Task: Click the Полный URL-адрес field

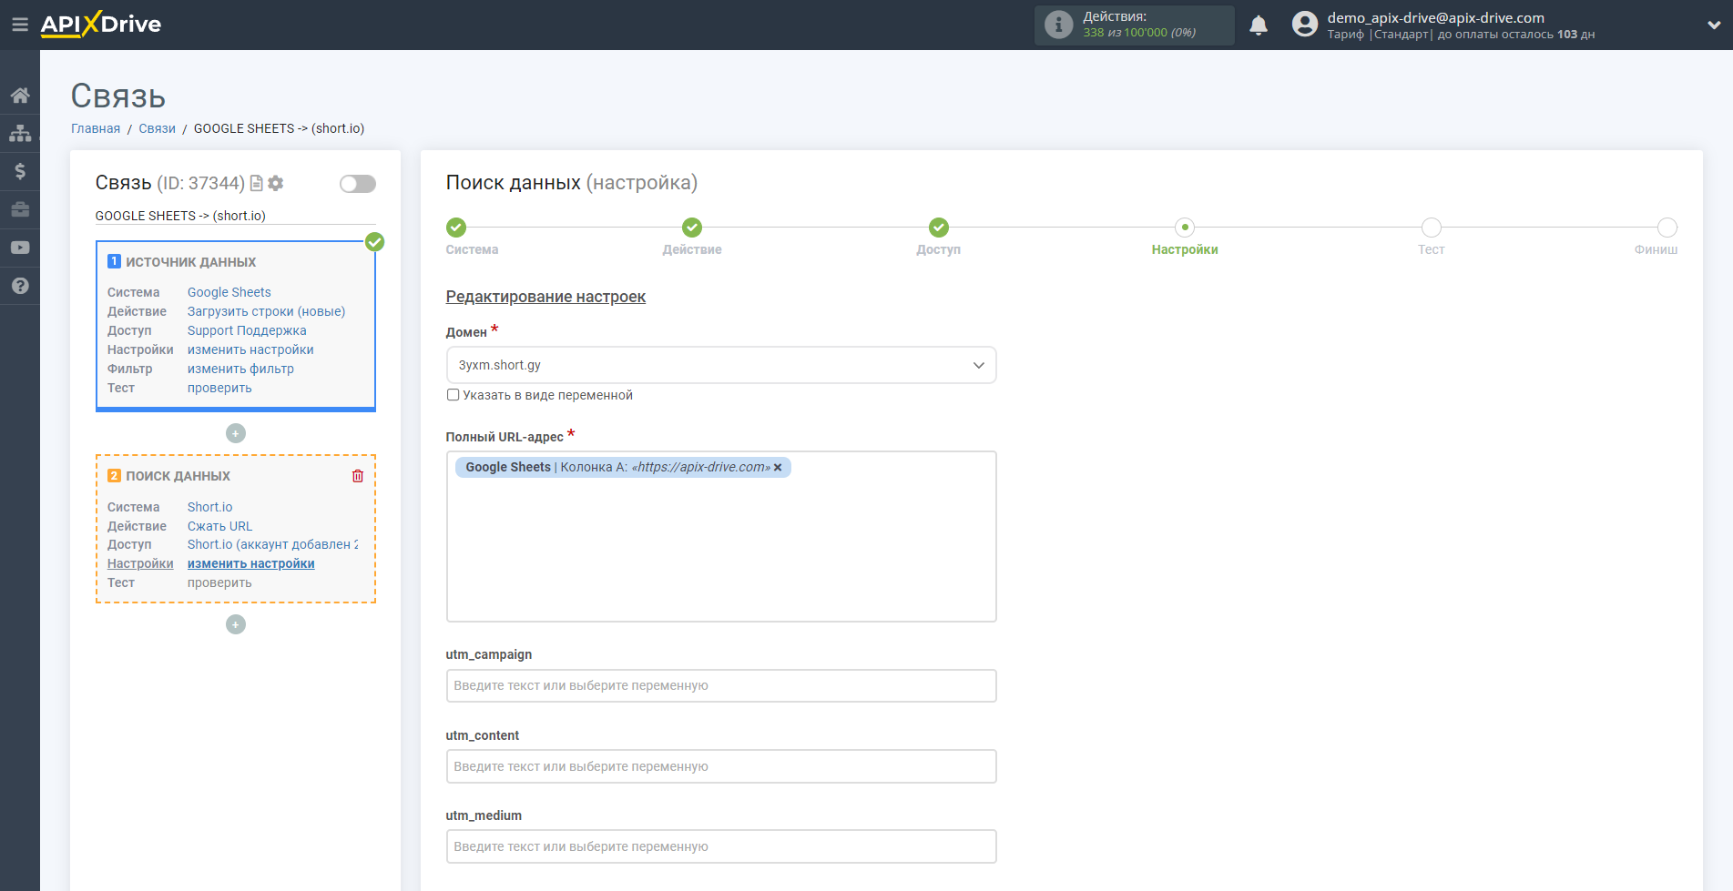Action: (x=721, y=537)
